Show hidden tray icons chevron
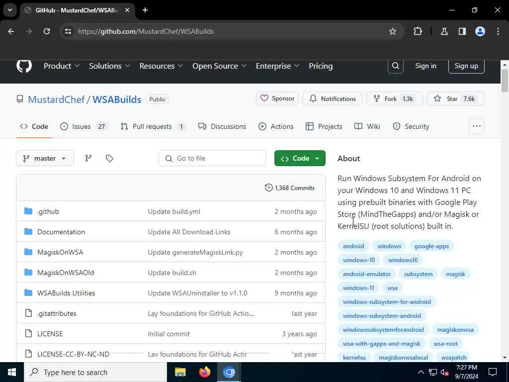This screenshot has height=382, width=509. [421, 372]
